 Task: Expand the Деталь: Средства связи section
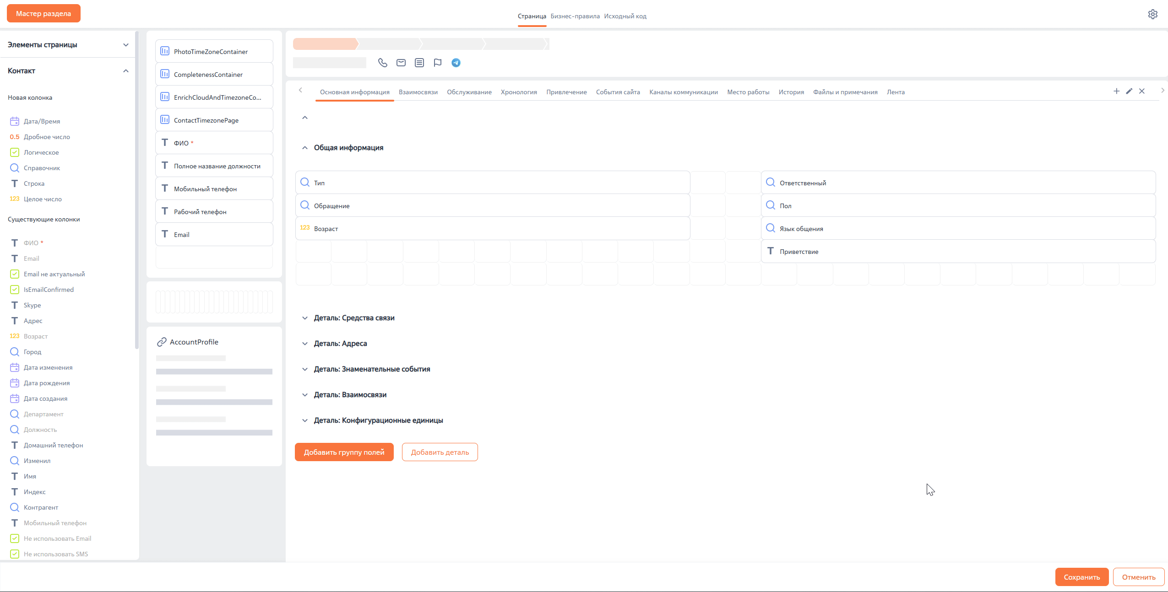pos(305,318)
